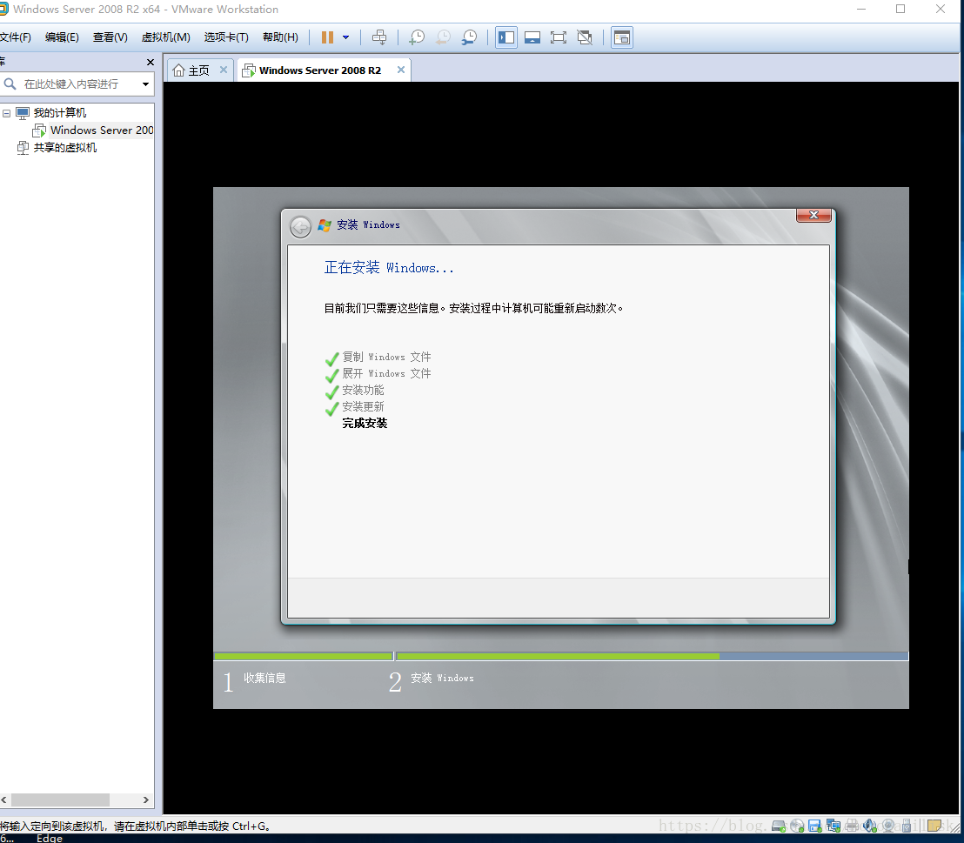Screen dimensions: 964x843
Task: Open the 虚拟机(M) menu
Action: tap(166, 37)
